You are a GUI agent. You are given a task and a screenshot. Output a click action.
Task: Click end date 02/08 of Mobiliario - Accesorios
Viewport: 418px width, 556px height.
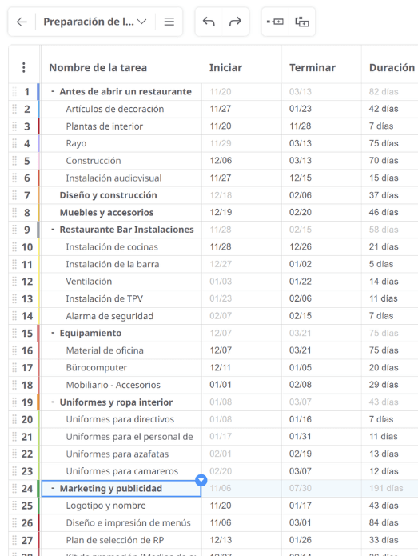tap(301, 385)
